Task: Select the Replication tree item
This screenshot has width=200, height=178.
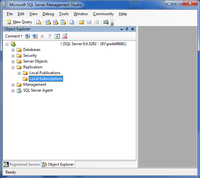Action: (33, 67)
